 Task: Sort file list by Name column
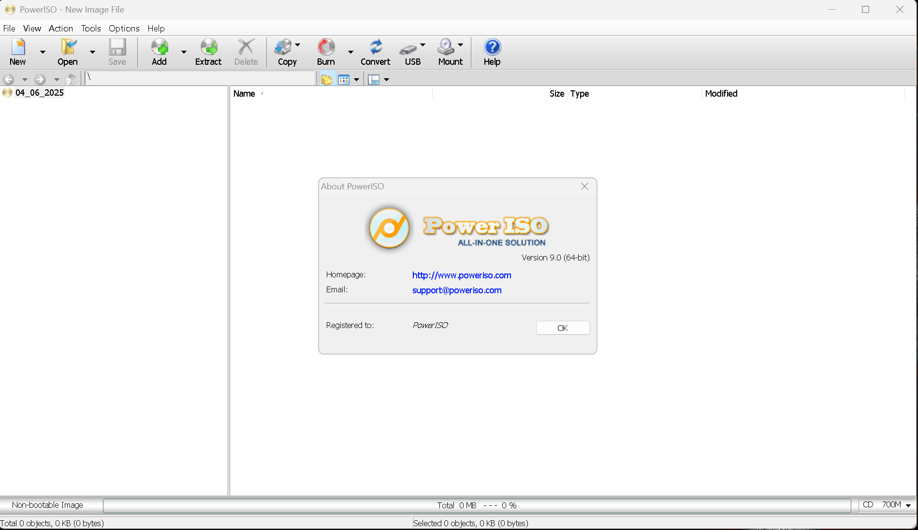pos(331,94)
